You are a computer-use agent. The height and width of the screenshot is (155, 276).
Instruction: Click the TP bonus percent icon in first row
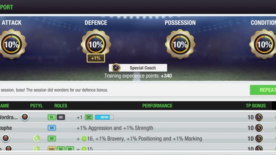click(259, 117)
